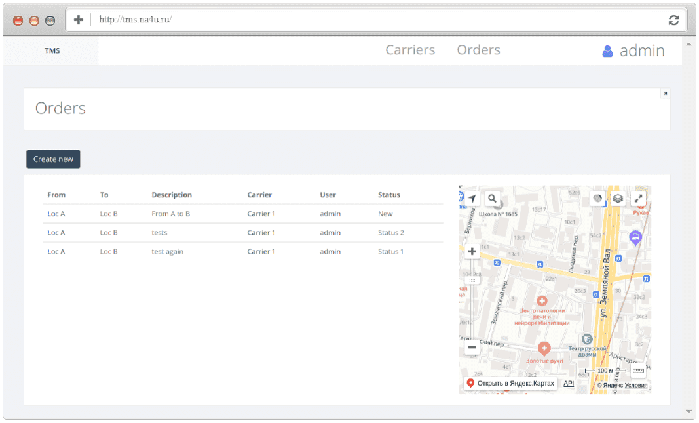Click the Школа № 1685 map label
Viewport: 699px width, 423px height.
[x=498, y=214]
